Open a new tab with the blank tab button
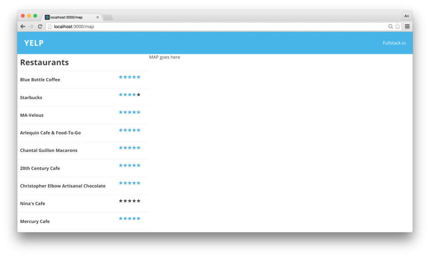430x257 pixels. click(x=107, y=18)
